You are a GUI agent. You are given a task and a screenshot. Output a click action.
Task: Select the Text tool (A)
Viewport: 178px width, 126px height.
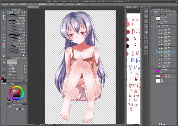coord(4,72)
